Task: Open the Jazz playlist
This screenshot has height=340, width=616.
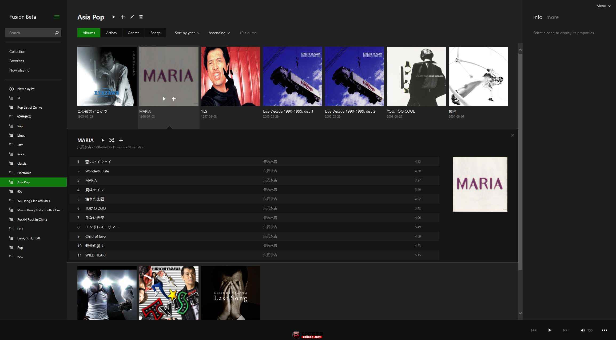Action: coord(33,145)
